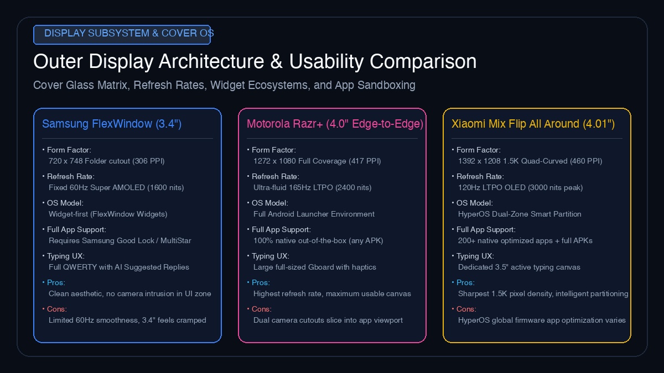Click '100% native out-of-the-box (any APK)'
The width and height of the screenshot is (664, 373).
(x=318, y=240)
